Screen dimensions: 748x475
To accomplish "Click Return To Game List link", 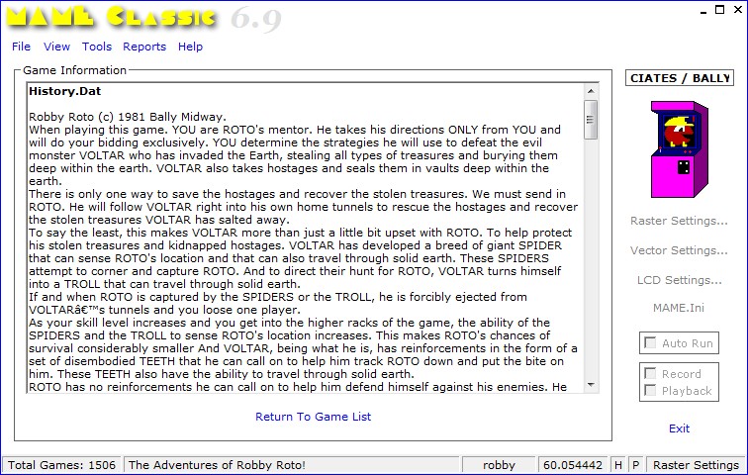I will [313, 417].
